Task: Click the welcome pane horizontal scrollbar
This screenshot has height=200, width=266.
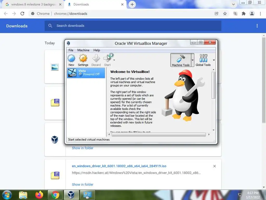Action: pos(159,135)
